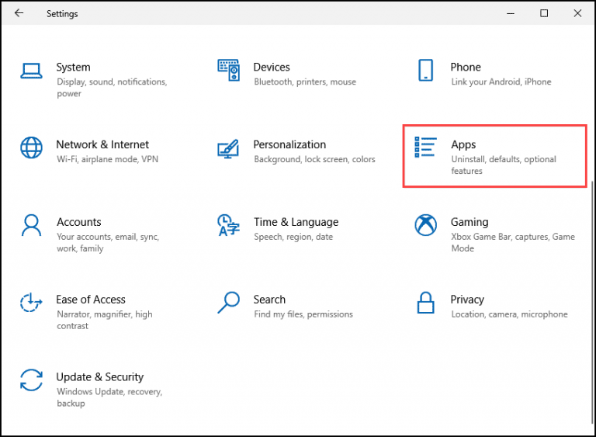Open the Accounts person icon
The height and width of the screenshot is (437, 596).
point(31,225)
